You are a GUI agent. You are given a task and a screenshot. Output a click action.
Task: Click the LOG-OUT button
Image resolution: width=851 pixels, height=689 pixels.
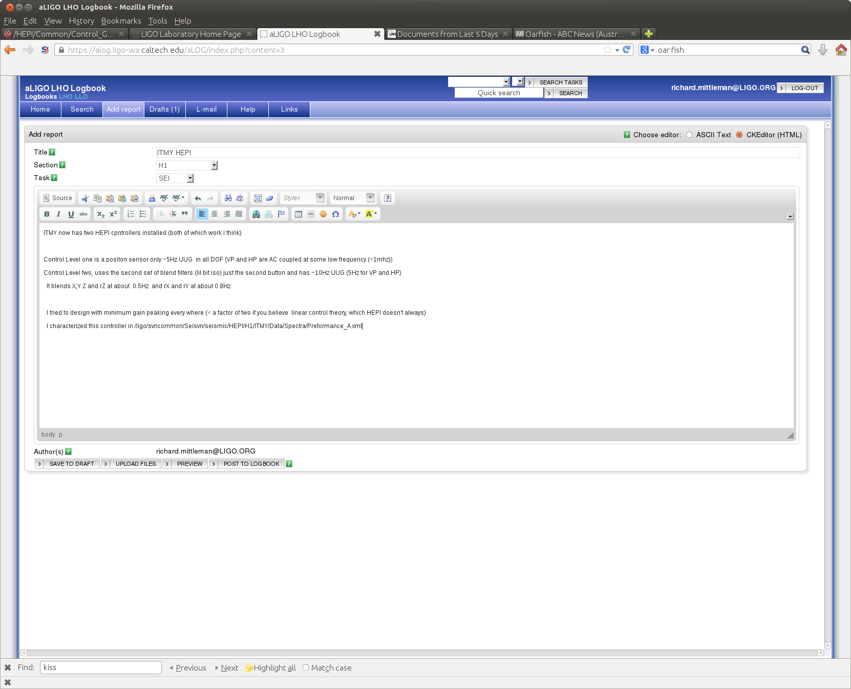(800, 88)
